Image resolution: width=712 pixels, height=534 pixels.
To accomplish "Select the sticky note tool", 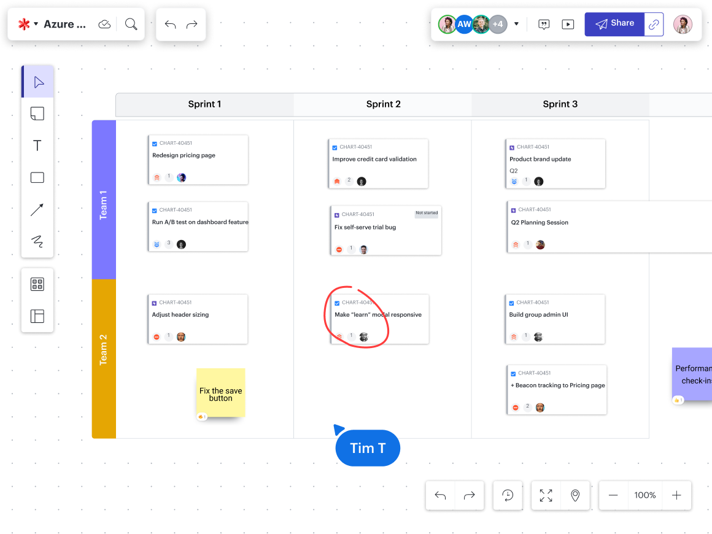I will click(x=37, y=114).
